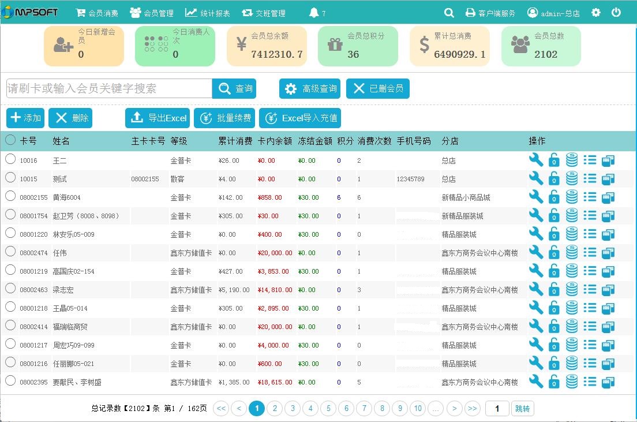Open the settings gear in top bar
The image size is (637, 422).
596,13
